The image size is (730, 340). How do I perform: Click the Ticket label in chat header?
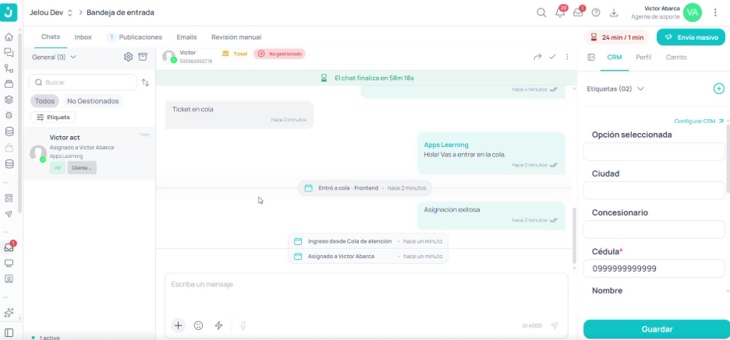click(235, 54)
